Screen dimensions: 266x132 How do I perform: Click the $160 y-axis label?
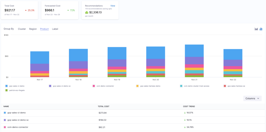6,35
